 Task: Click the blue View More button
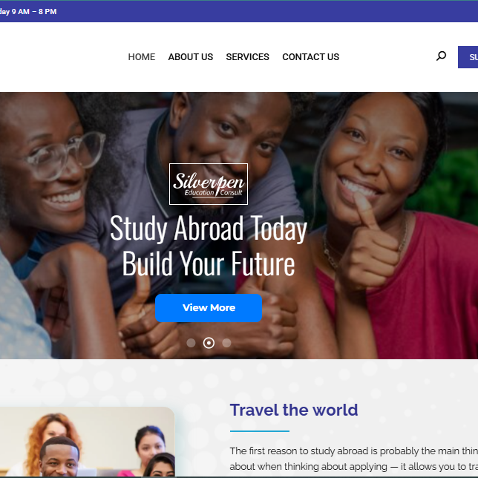coord(209,308)
